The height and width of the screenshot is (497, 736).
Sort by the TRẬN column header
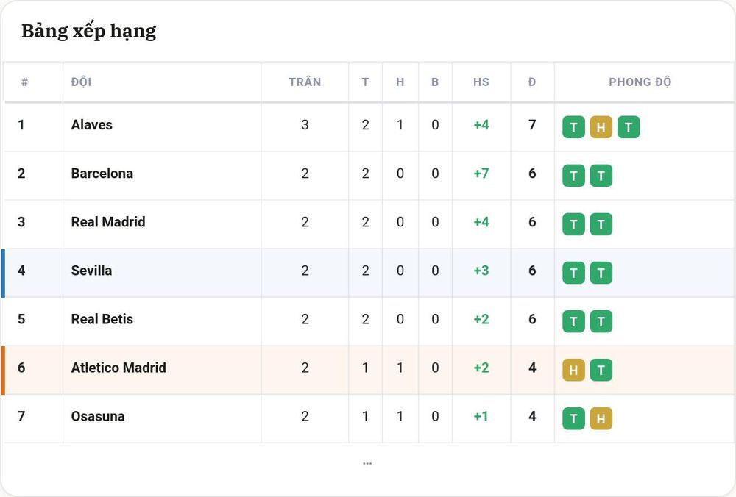[x=305, y=82]
